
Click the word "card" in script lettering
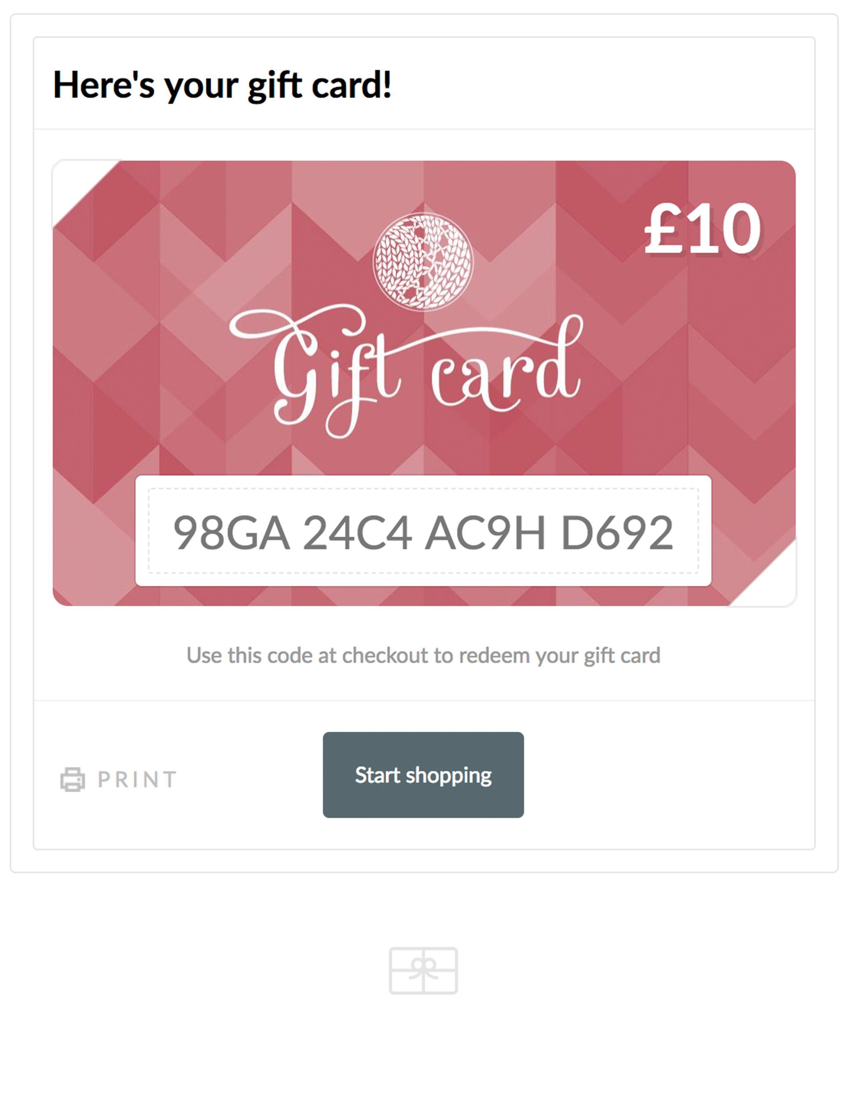pos(506,366)
